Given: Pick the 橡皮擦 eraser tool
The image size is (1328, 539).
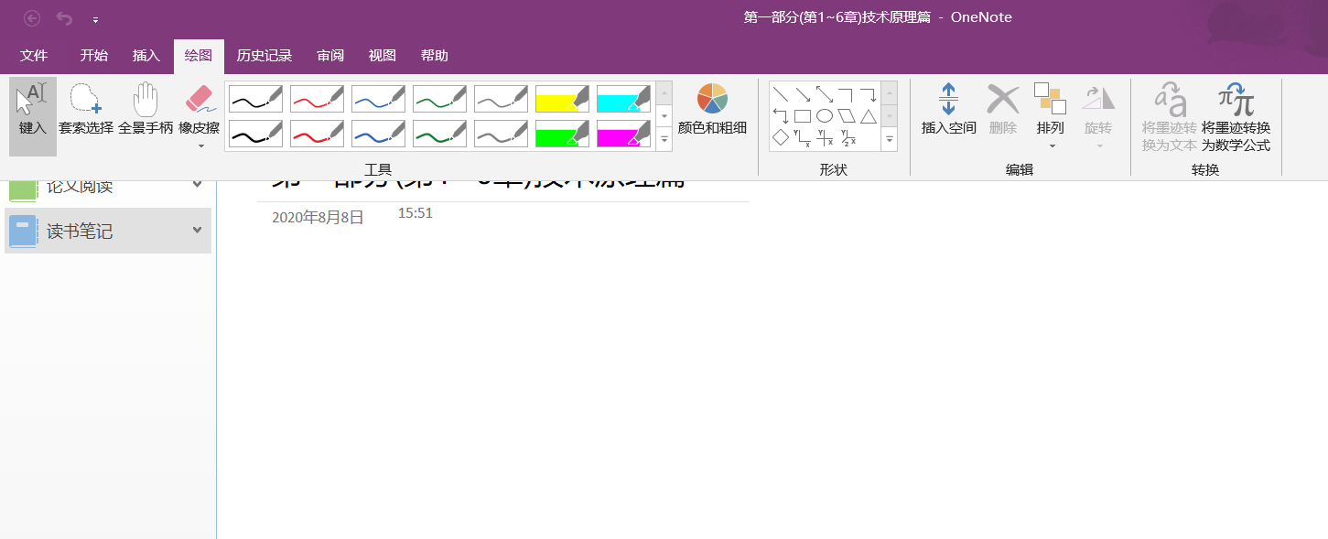Looking at the screenshot, I should click(x=198, y=110).
